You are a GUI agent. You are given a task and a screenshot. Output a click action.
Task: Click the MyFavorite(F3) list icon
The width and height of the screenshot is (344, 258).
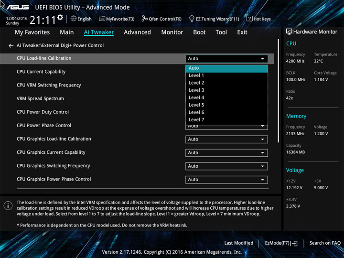(x=102, y=19)
